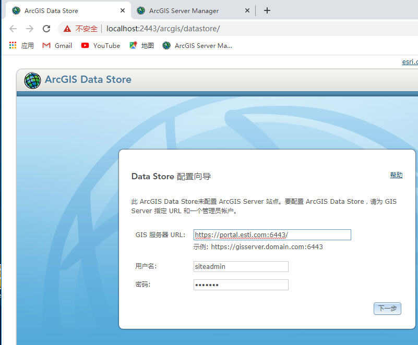Click the 下一步 next button
418x345 pixels.
click(387, 309)
